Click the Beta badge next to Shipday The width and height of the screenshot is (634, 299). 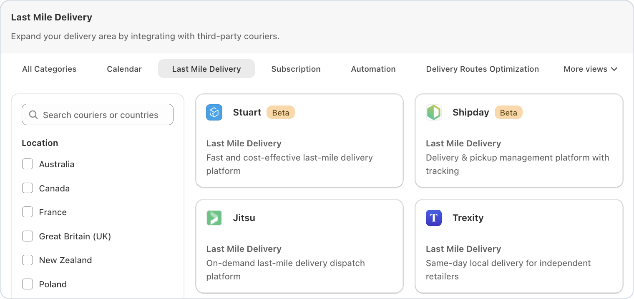tap(508, 113)
